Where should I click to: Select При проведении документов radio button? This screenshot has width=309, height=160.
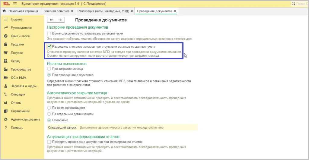(x=49, y=75)
